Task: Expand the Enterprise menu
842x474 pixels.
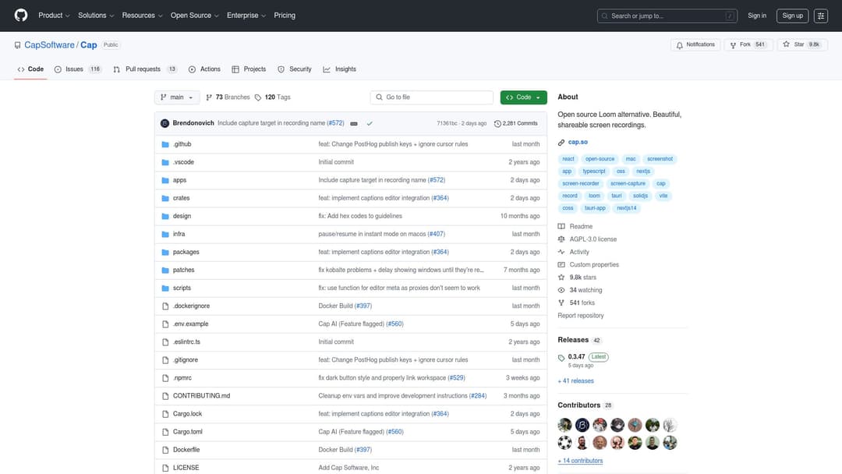Action: tap(246, 16)
